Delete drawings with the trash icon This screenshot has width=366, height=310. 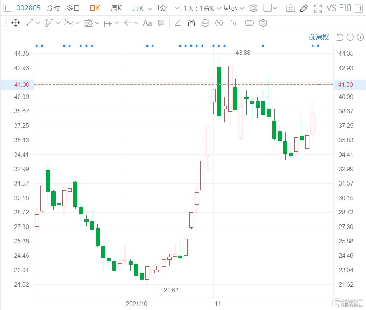pos(233,23)
